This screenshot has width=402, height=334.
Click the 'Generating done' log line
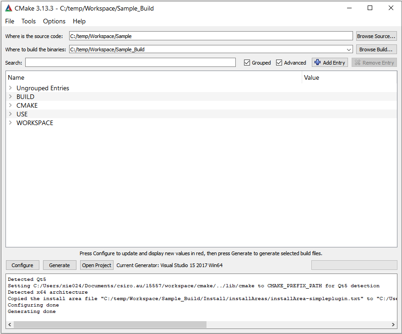coord(32,312)
